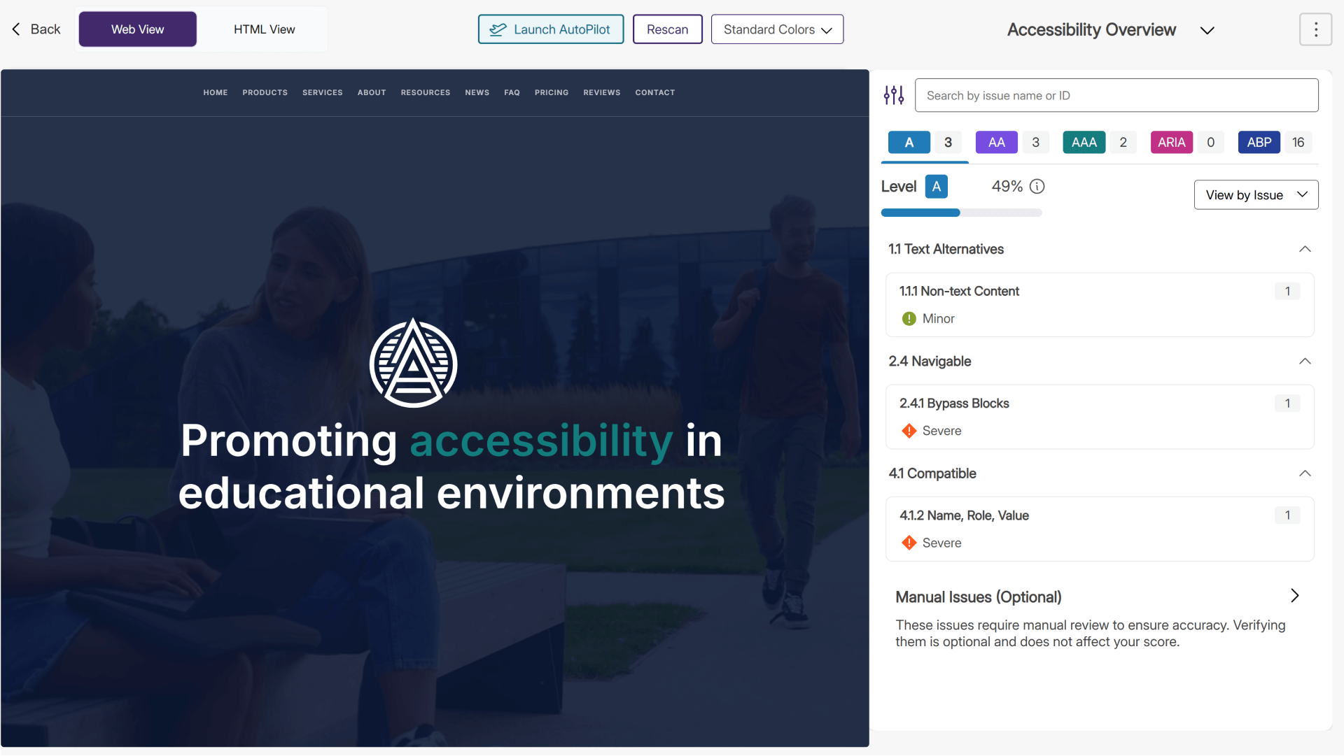Click the Launch AutoPilot button

coord(550,29)
